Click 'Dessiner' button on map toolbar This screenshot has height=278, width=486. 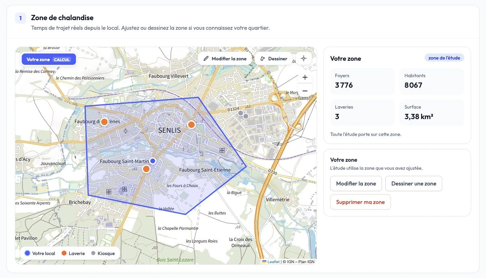tap(274, 58)
